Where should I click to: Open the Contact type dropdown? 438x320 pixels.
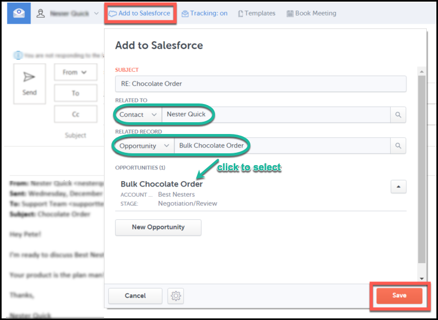tap(138, 115)
